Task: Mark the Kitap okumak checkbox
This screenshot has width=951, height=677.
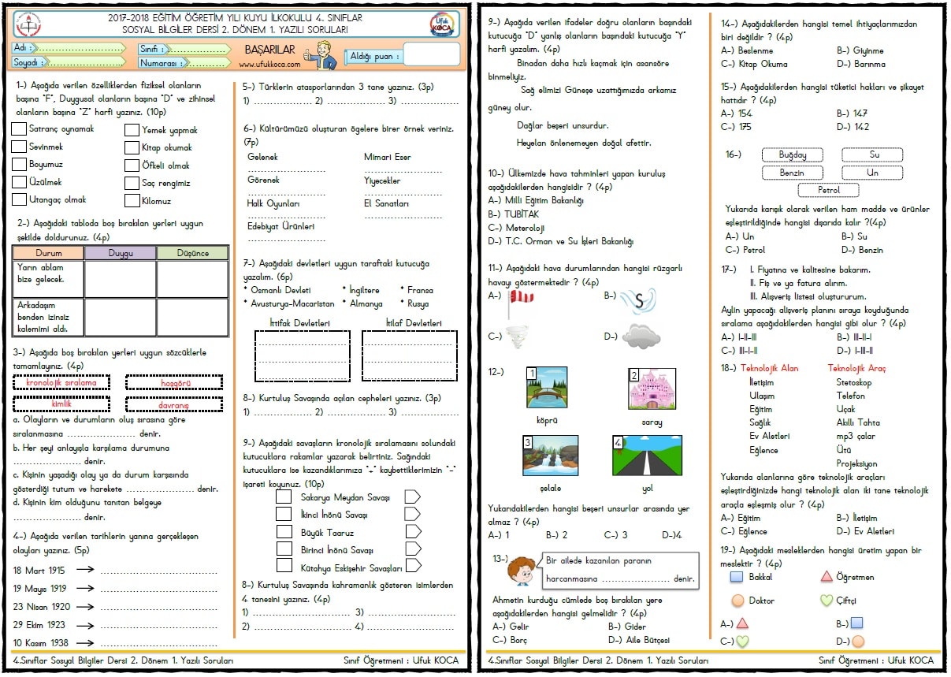Action: [132, 147]
